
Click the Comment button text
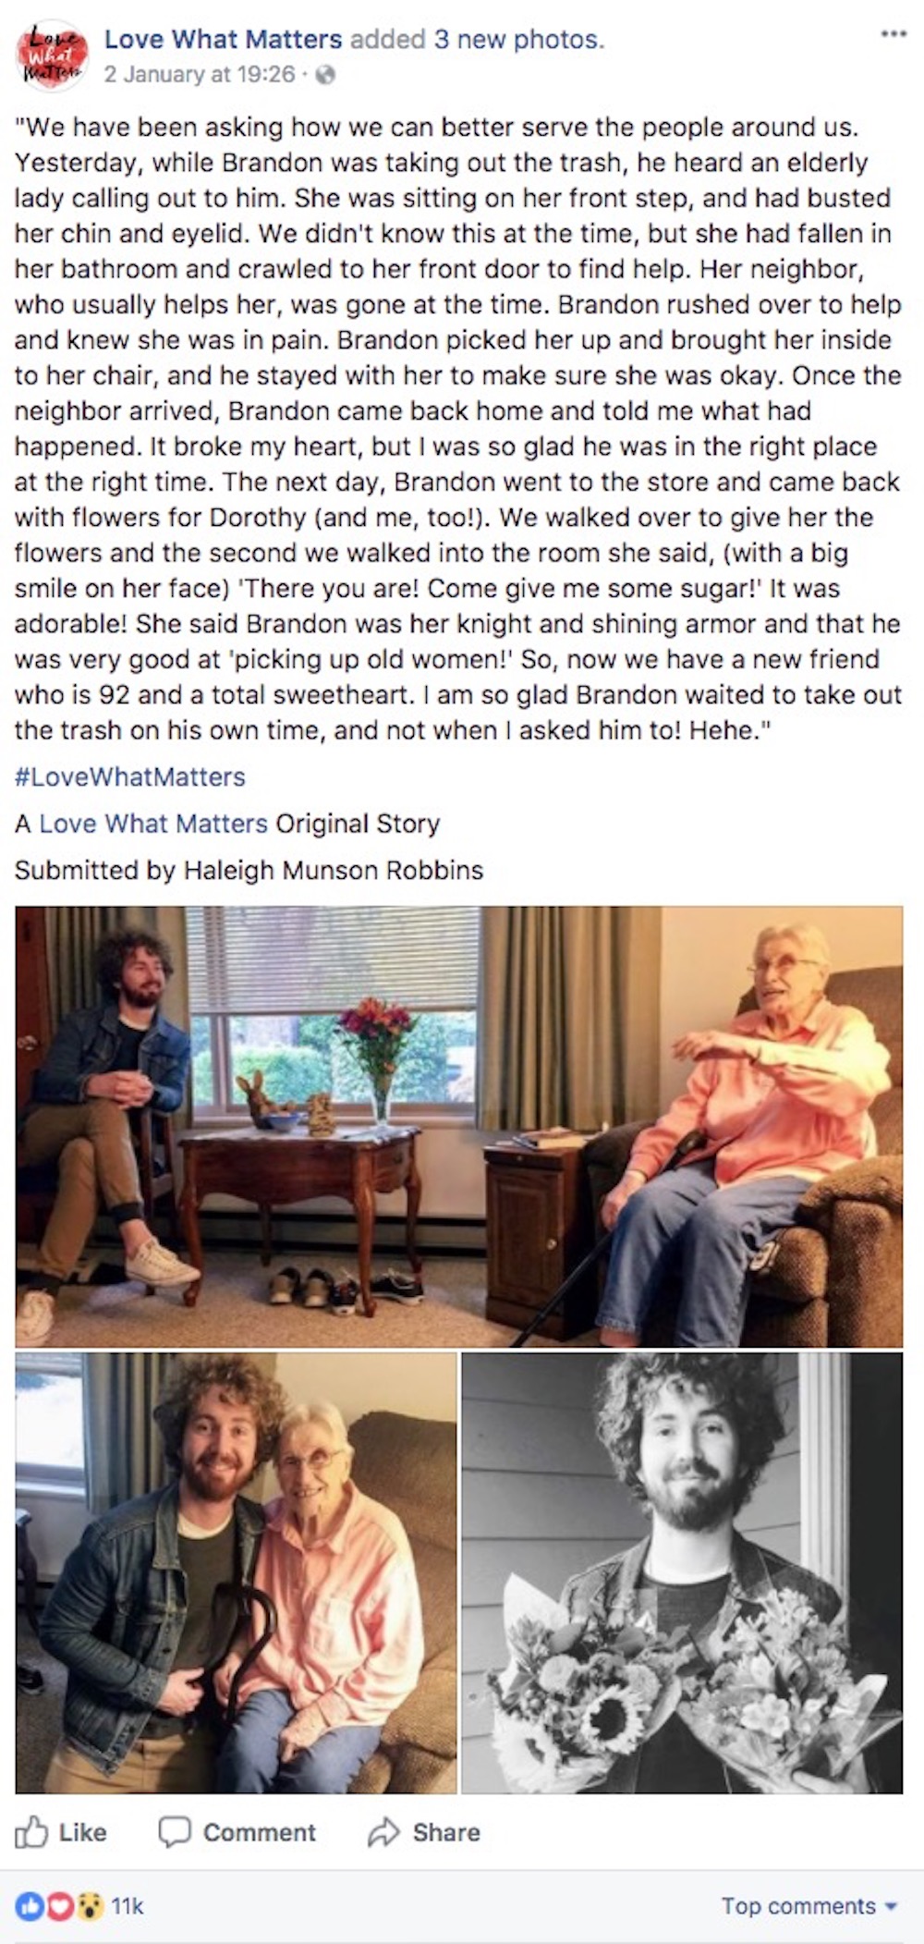tap(260, 1832)
